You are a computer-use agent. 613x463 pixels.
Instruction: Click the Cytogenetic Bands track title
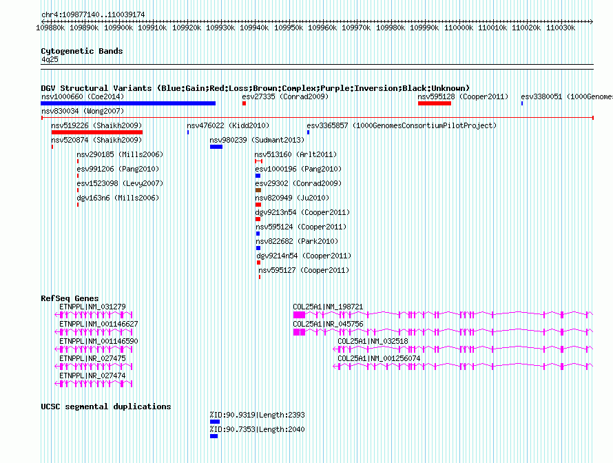pyautogui.click(x=82, y=51)
